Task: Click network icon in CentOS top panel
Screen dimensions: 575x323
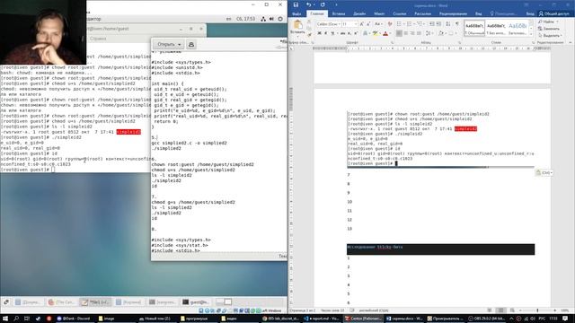Action: [263, 19]
